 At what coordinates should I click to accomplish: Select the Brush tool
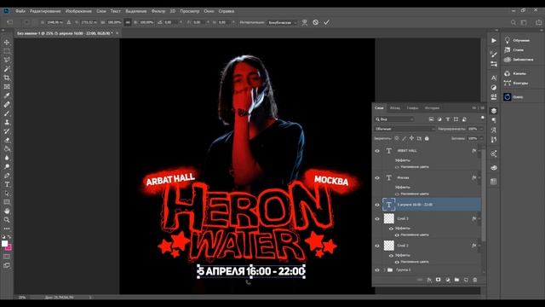pyautogui.click(x=7, y=113)
